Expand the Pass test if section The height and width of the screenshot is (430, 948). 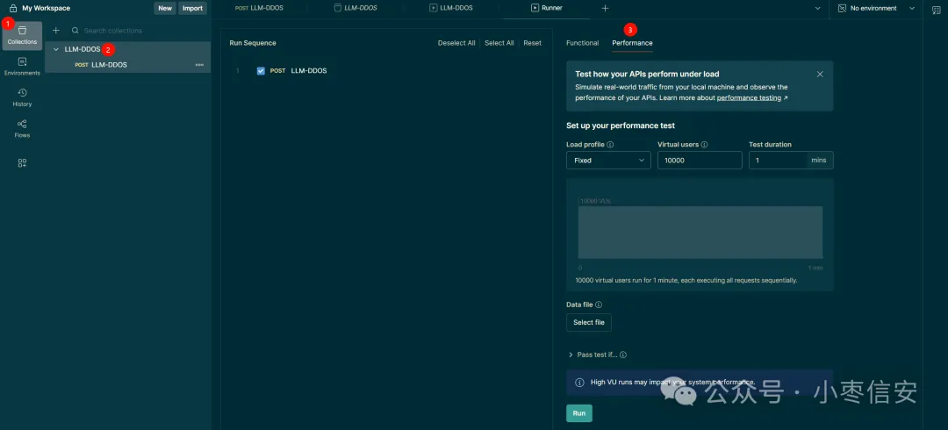(x=571, y=355)
